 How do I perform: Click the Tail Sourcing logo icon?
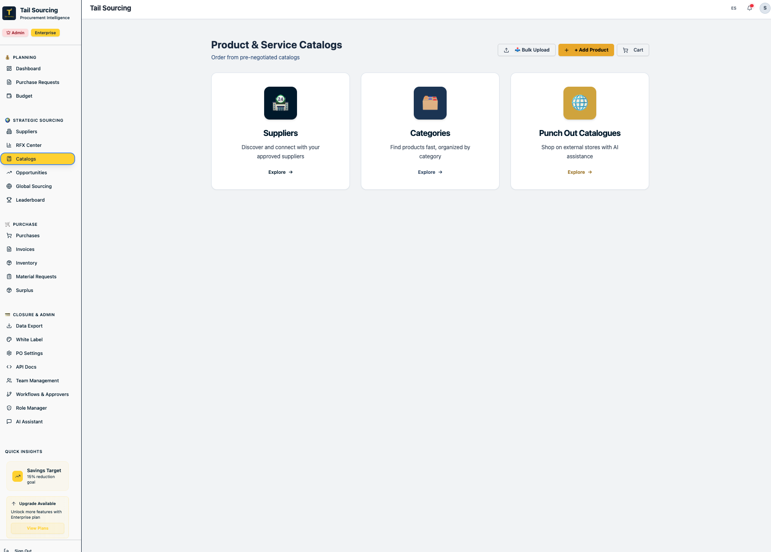click(9, 13)
